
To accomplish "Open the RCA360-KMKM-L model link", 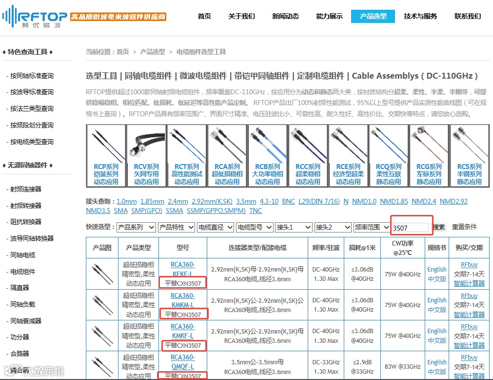I will pyautogui.click(x=183, y=300).
